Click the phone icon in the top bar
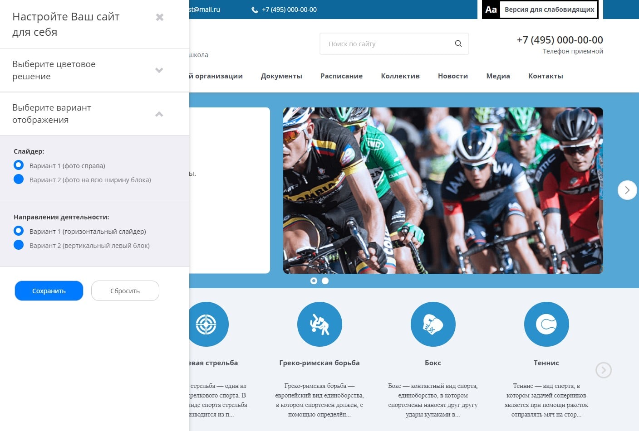639x431 pixels. tap(255, 10)
